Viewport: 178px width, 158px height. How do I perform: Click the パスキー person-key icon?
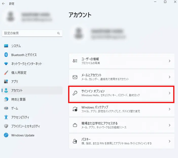click(75, 141)
